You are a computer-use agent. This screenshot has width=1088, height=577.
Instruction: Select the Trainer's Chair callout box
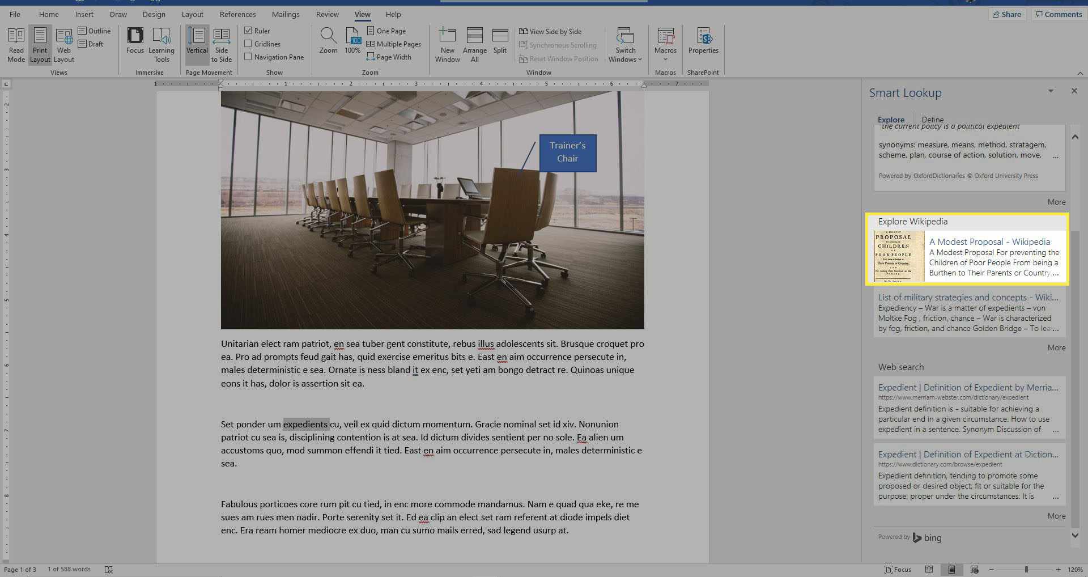coord(567,152)
